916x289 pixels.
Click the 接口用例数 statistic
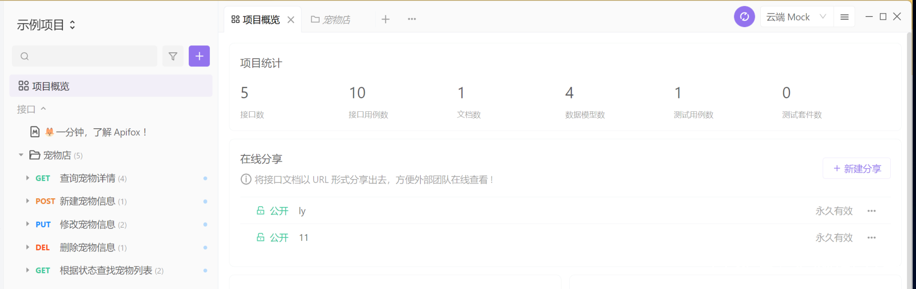click(368, 102)
